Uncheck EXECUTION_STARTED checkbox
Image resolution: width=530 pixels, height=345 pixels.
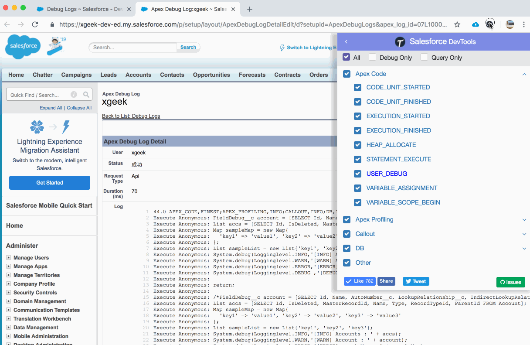pyautogui.click(x=358, y=116)
